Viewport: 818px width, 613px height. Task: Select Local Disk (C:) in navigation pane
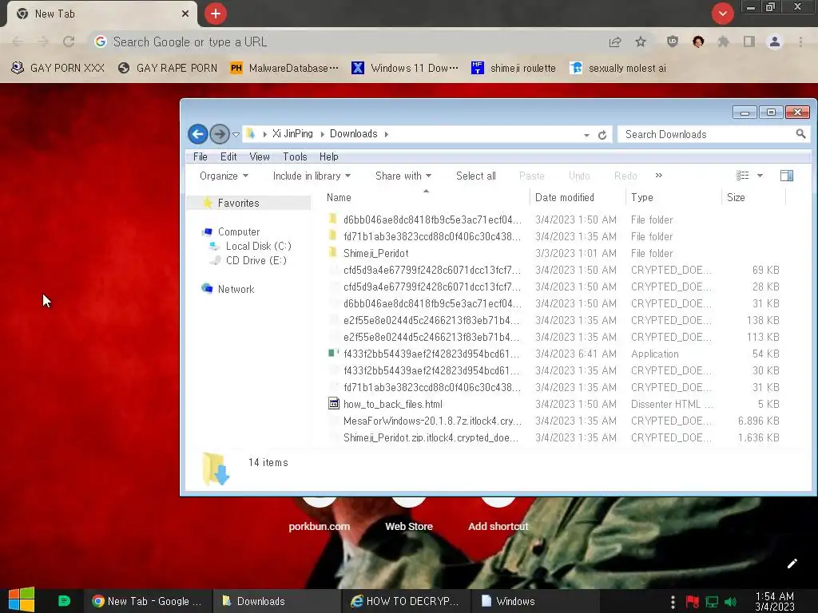pyautogui.click(x=258, y=246)
